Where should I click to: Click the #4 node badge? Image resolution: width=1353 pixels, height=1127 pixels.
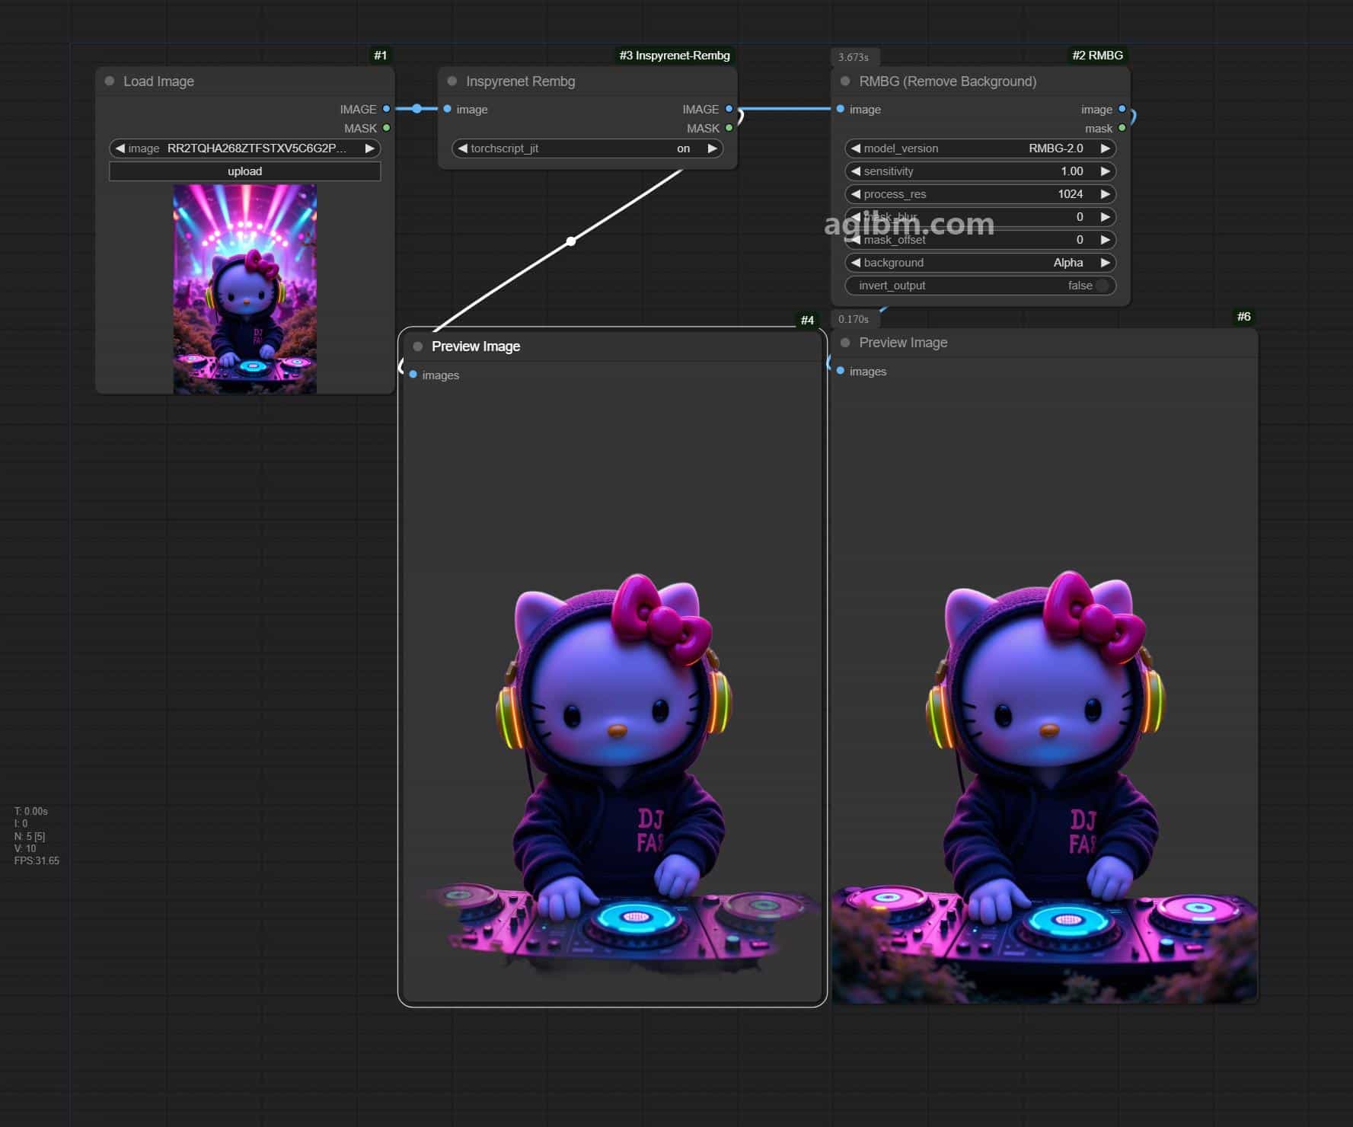[807, 320]
